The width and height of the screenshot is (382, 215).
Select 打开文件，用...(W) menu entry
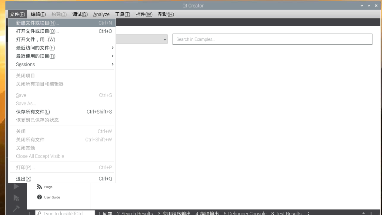point(62,39)
